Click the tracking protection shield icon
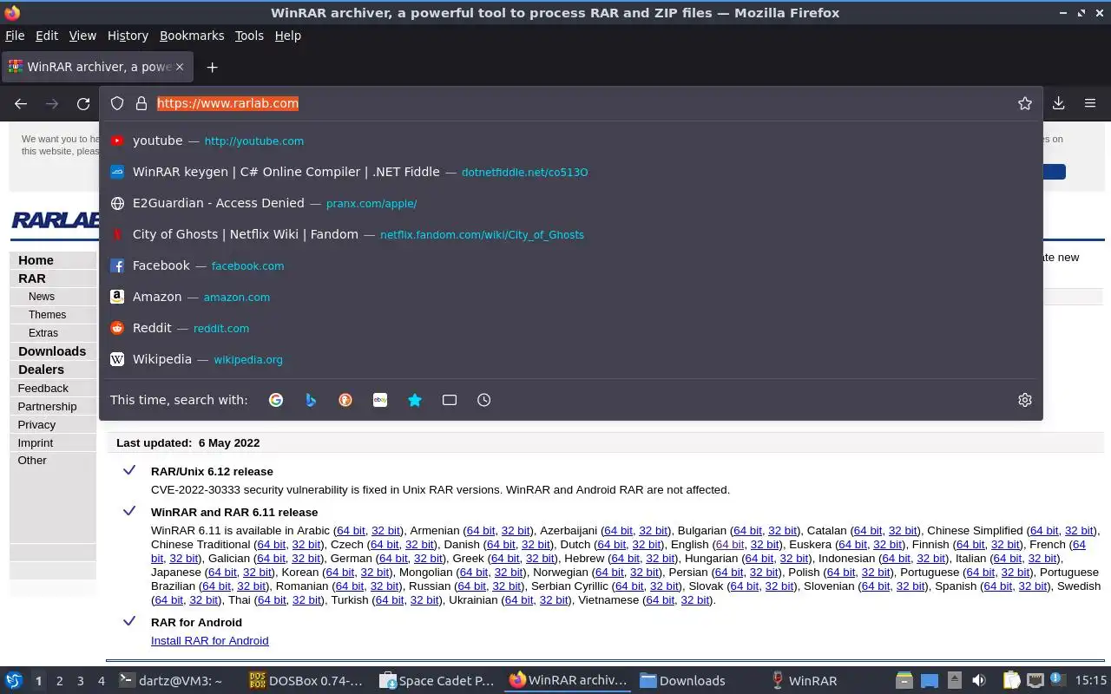1111x694 pixels. 117,103
